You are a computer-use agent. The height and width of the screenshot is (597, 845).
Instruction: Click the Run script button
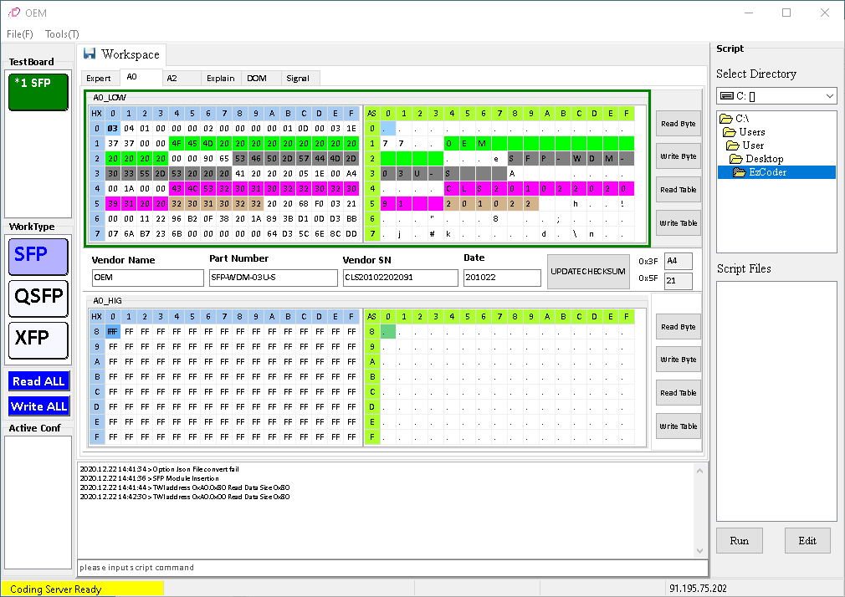click(739, 540)
